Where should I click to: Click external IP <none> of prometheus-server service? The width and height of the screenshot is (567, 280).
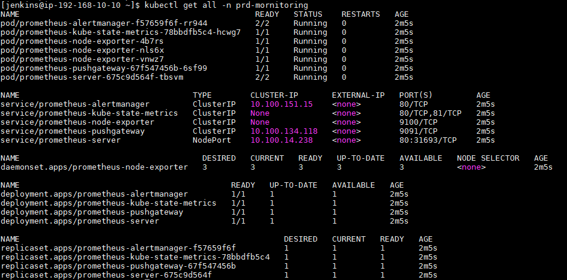pyautogui.click(x=347, y=140)
